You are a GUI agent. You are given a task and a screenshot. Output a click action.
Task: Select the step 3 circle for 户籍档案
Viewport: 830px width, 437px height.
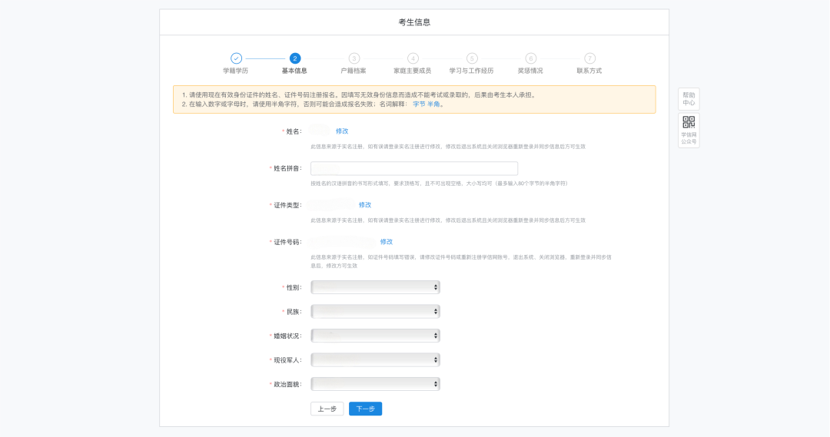click(354, 58)
